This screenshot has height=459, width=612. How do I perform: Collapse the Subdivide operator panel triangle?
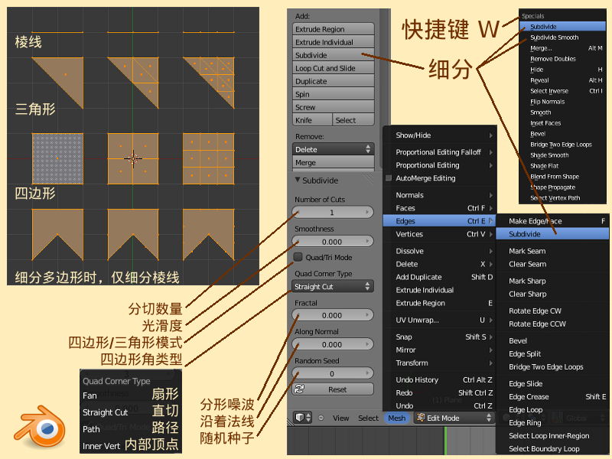tap(298, 180)
